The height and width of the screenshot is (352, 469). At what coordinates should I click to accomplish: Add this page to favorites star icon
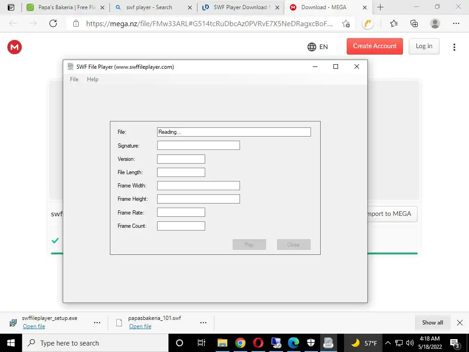346,24
